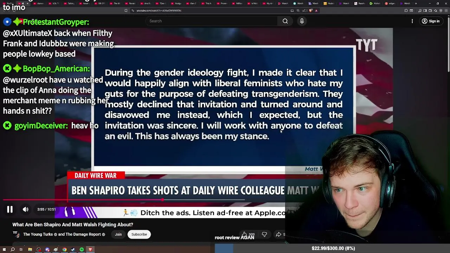This screenshot has width=450, height=253.
Task: Pause the YouTube video
Action: pyautogui.click(x=10, y=209)
